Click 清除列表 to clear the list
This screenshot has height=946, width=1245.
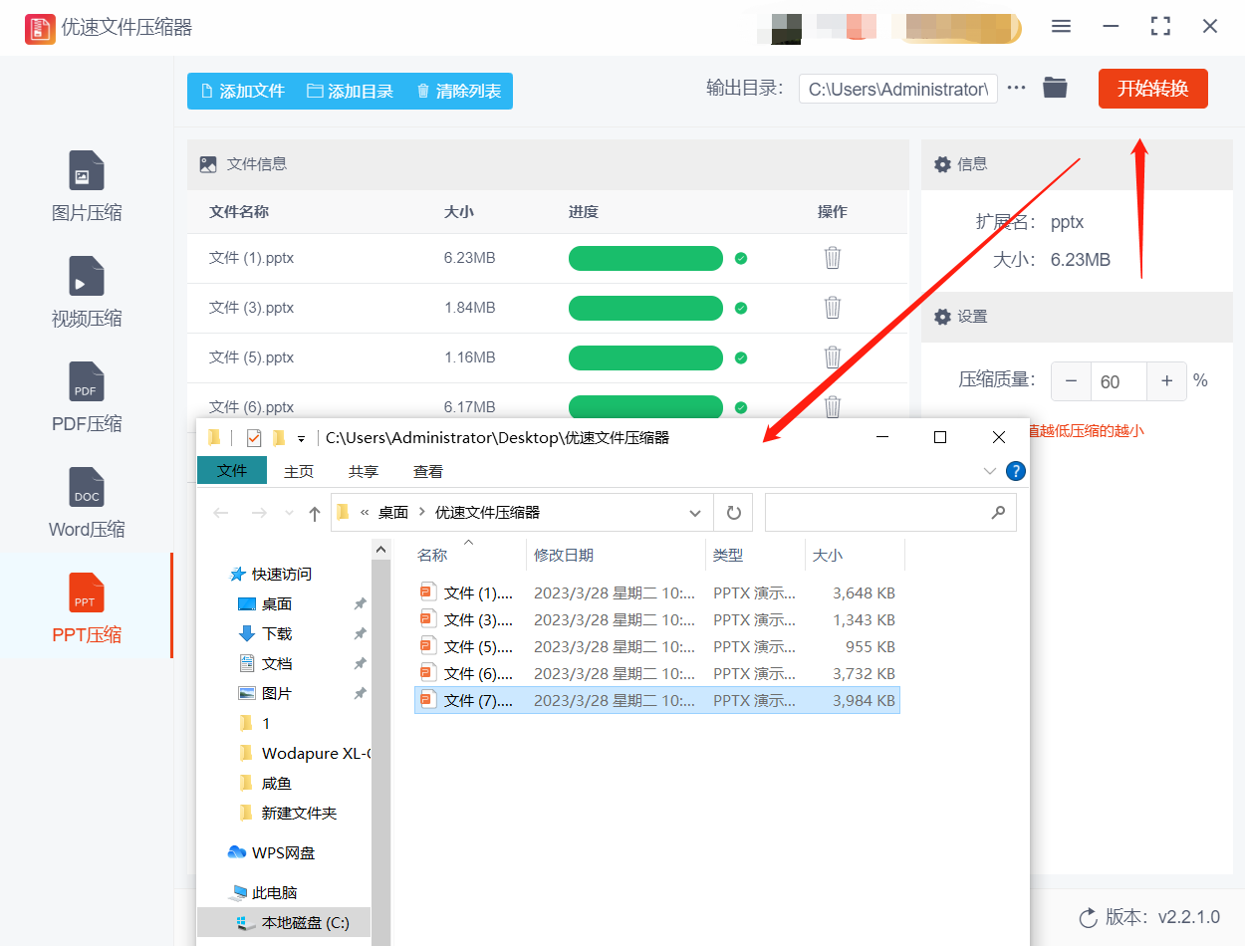(x=458, y=91)
